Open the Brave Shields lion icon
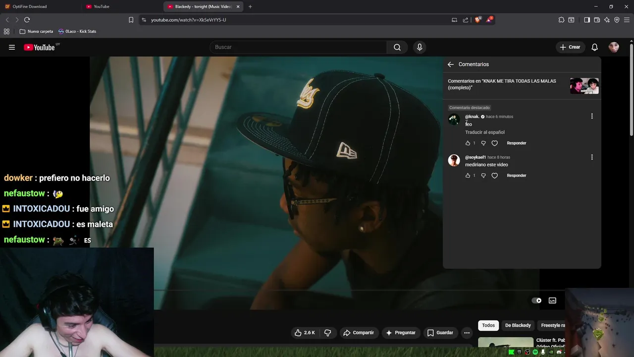 coord(477,20)
